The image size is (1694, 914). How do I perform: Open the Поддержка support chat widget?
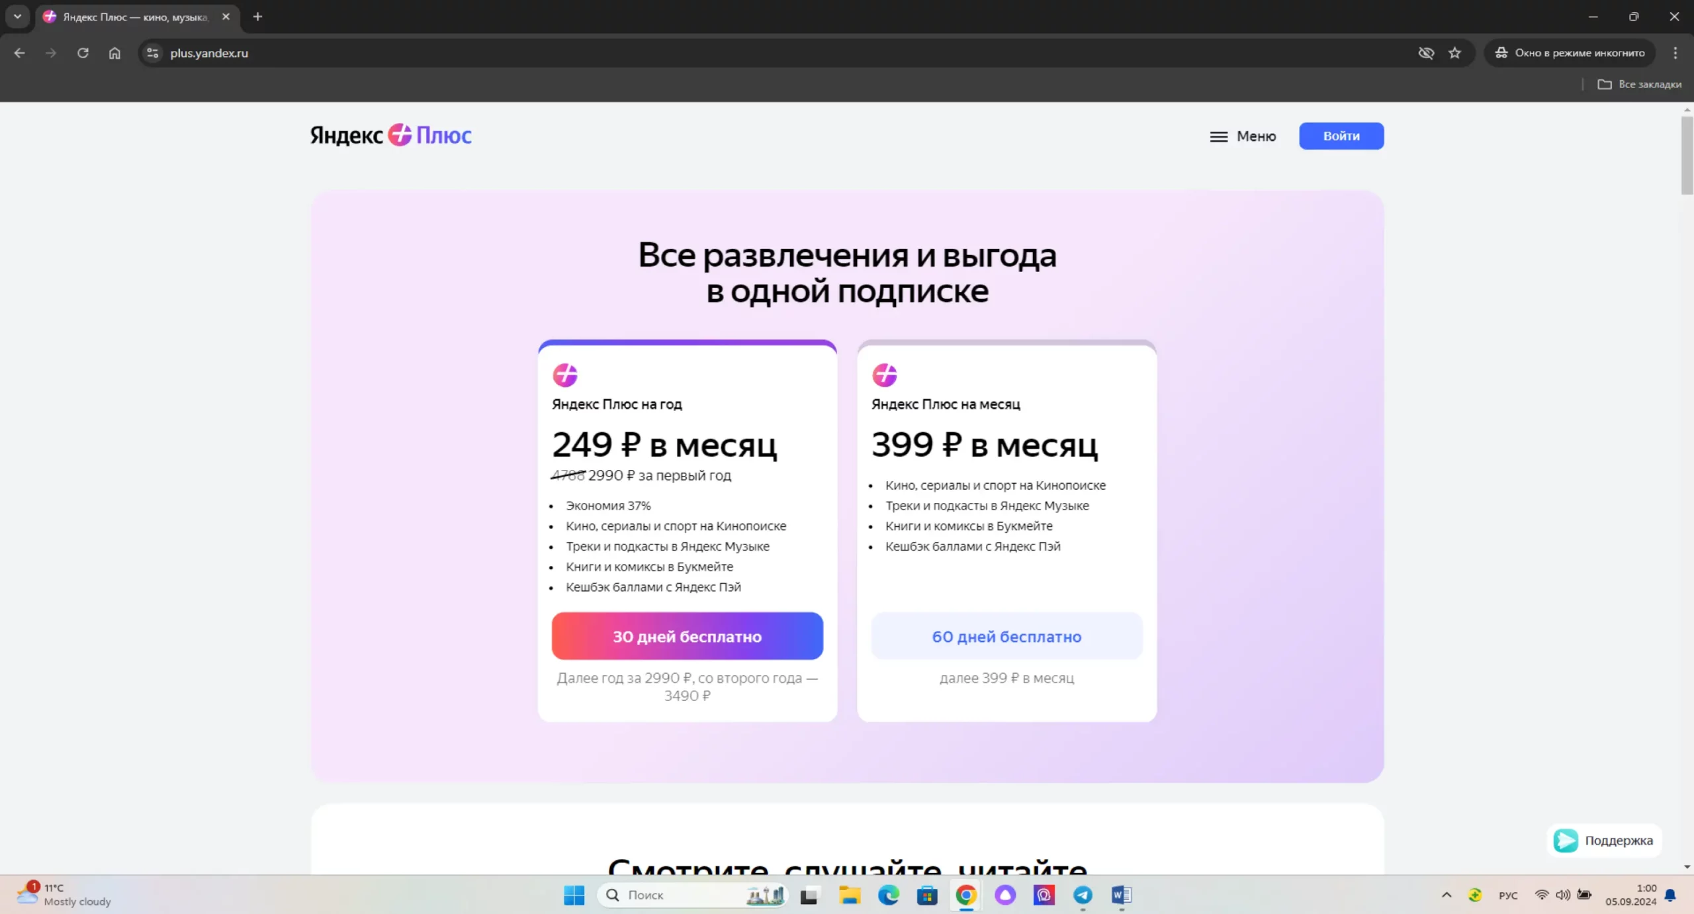(1603, 841)
